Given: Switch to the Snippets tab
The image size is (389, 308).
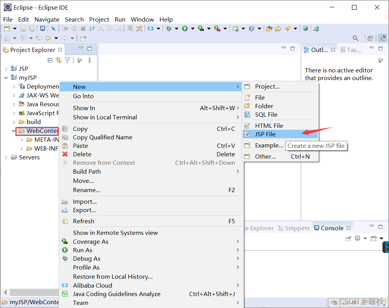Looking at the screenshot, I should 294,228.
